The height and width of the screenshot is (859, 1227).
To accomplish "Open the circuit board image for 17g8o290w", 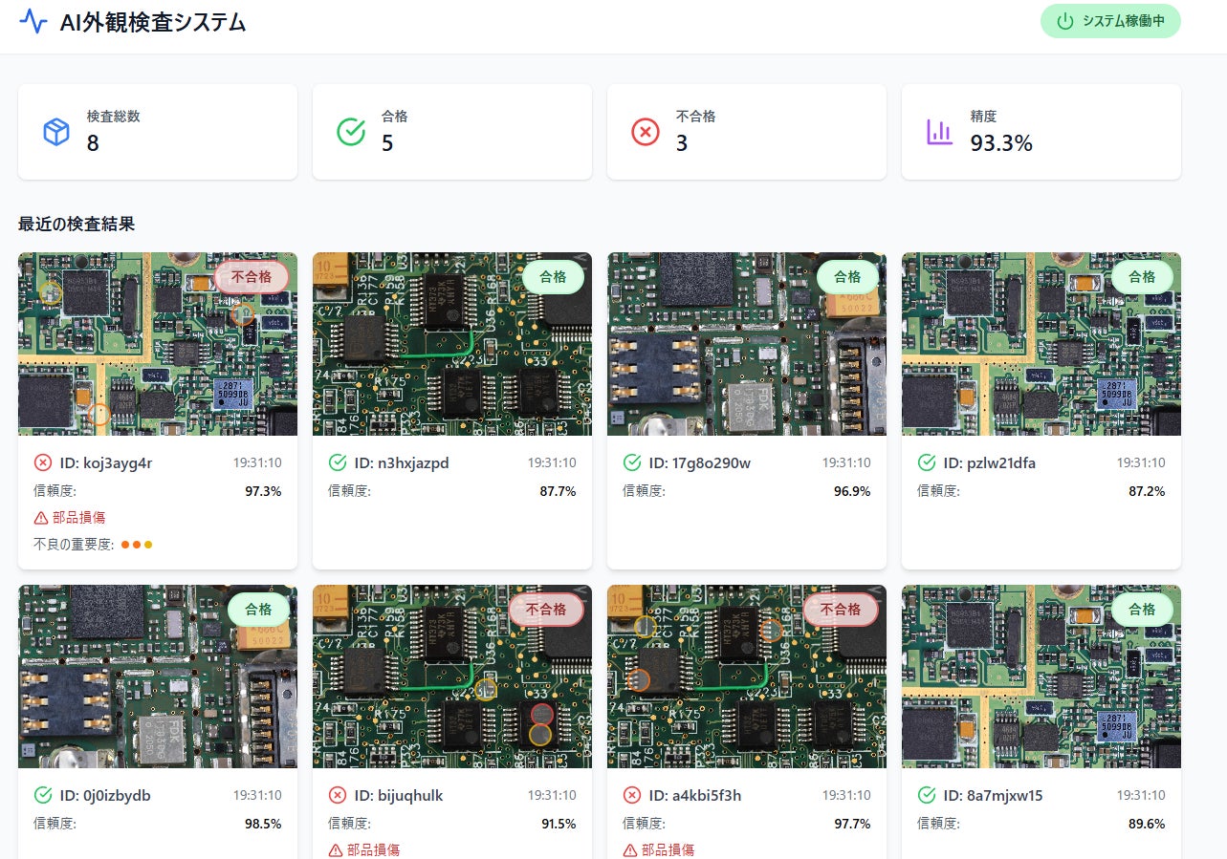I will click(x=747, y=344).
